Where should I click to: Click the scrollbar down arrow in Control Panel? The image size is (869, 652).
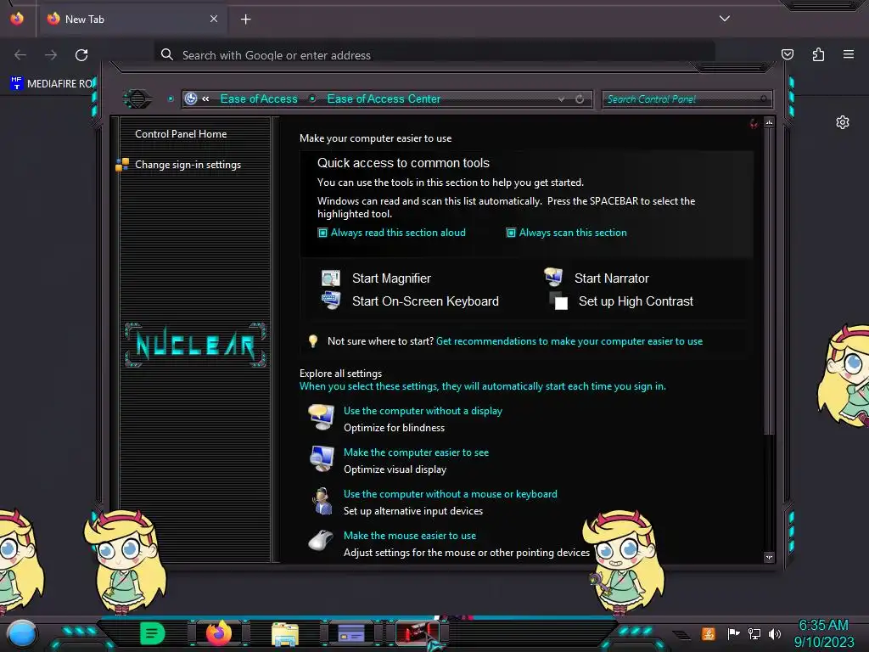tap(769, 557)
